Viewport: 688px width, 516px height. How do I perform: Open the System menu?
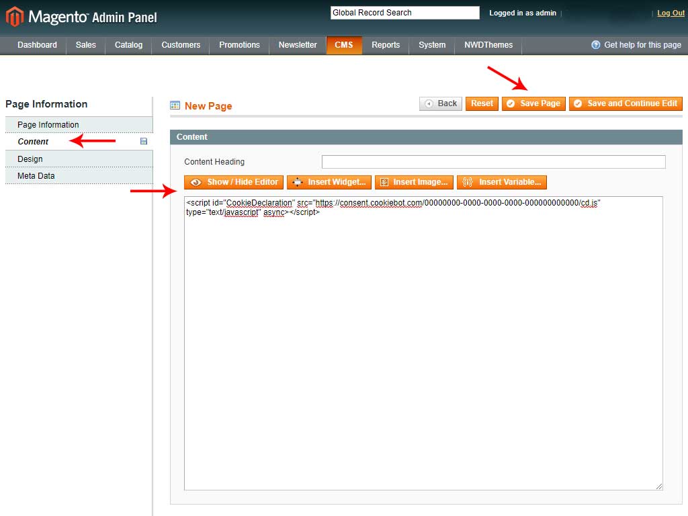[432, 45]
